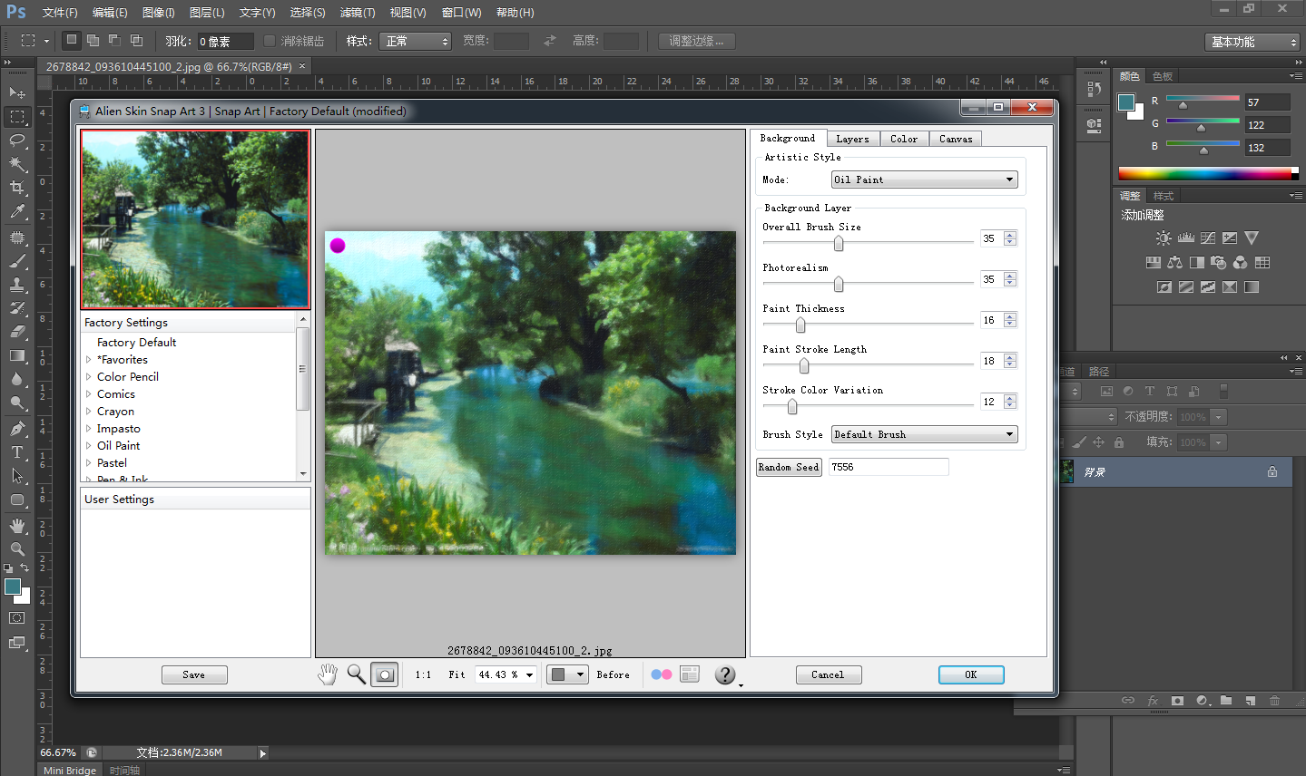Select the Horizontal Type tool
This screenshot has height=776, width=1306.
click(x=17, y=451)
